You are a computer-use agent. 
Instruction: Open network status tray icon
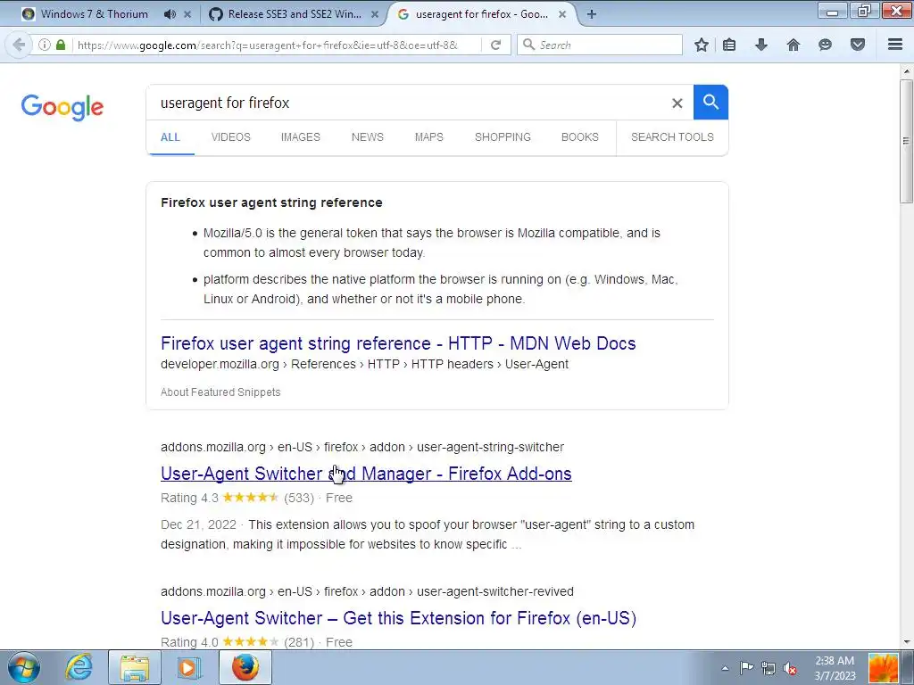(769, 668)
